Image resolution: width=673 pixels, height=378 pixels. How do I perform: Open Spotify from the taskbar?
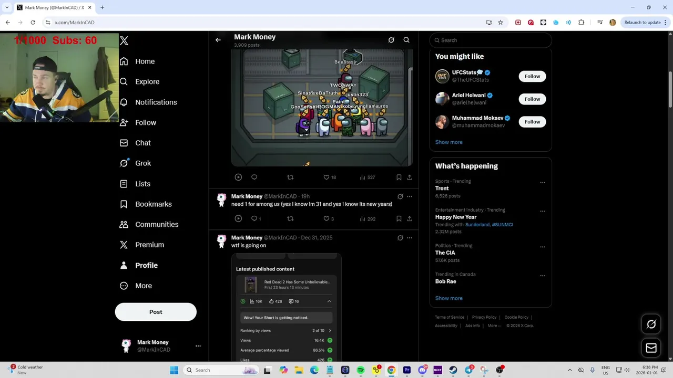(x=360, y=370)
